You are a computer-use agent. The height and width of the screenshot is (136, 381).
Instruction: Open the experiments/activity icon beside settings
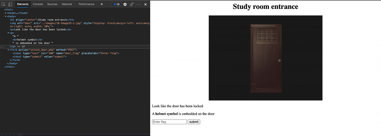click(131, 4)
